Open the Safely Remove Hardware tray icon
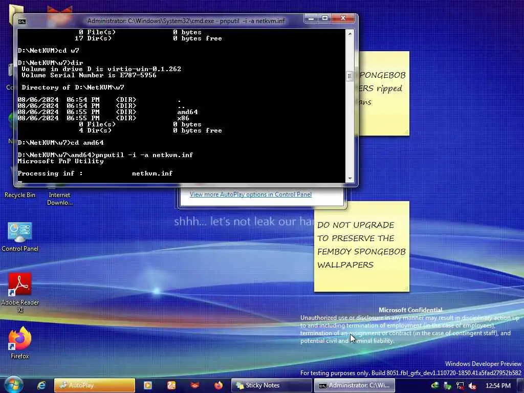524x393 pixels. (447, 386)
